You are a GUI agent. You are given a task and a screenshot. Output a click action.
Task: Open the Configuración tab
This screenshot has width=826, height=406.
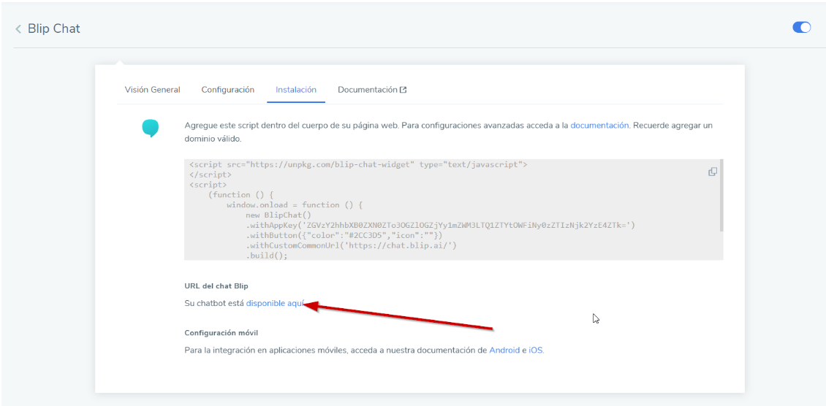227,90
